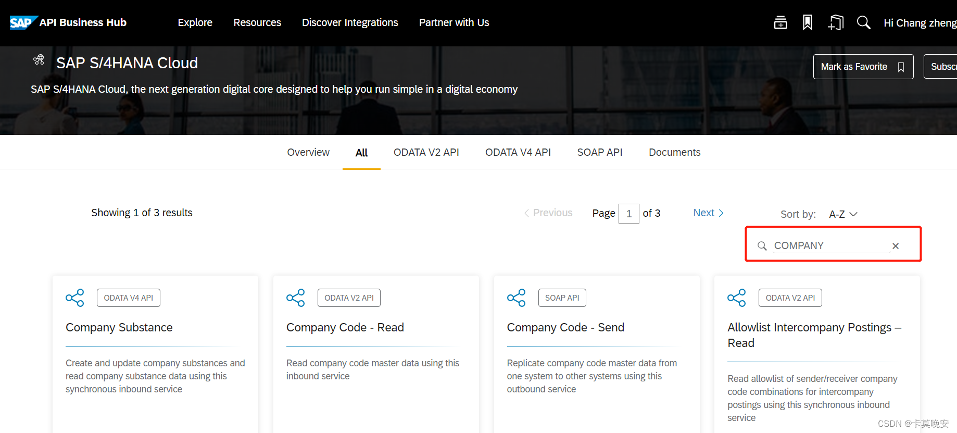Click the page number input field
Image resolution: width=957 pixels, height=433 pixels.
click(x=629, y=214)
